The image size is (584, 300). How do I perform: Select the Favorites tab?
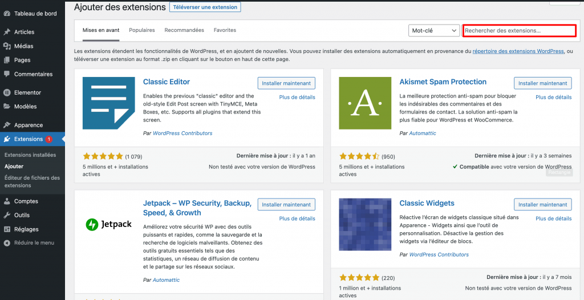(x=225, y=30)
